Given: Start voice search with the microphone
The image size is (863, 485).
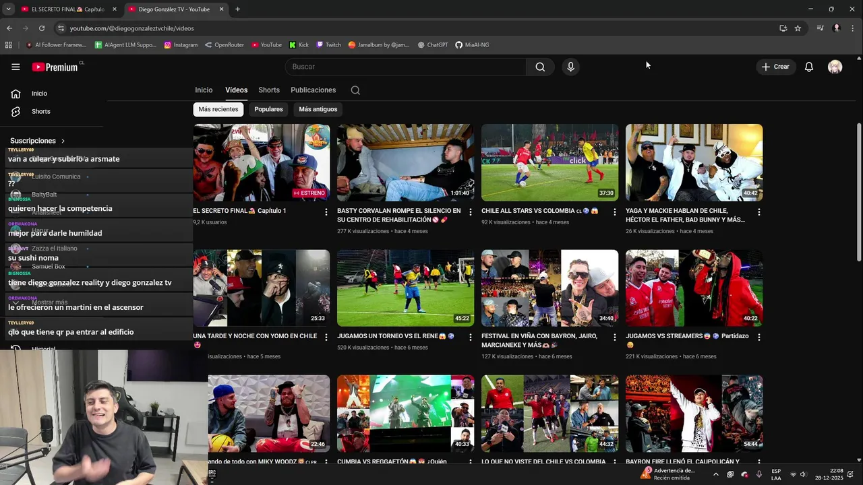Looking at the screenshot, I should (x=570, y=67).
